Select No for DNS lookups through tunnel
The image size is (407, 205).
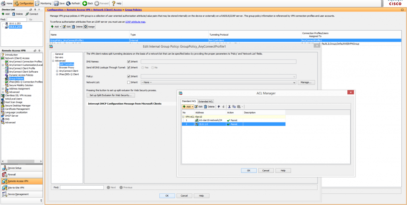click(x=153, y=67)
